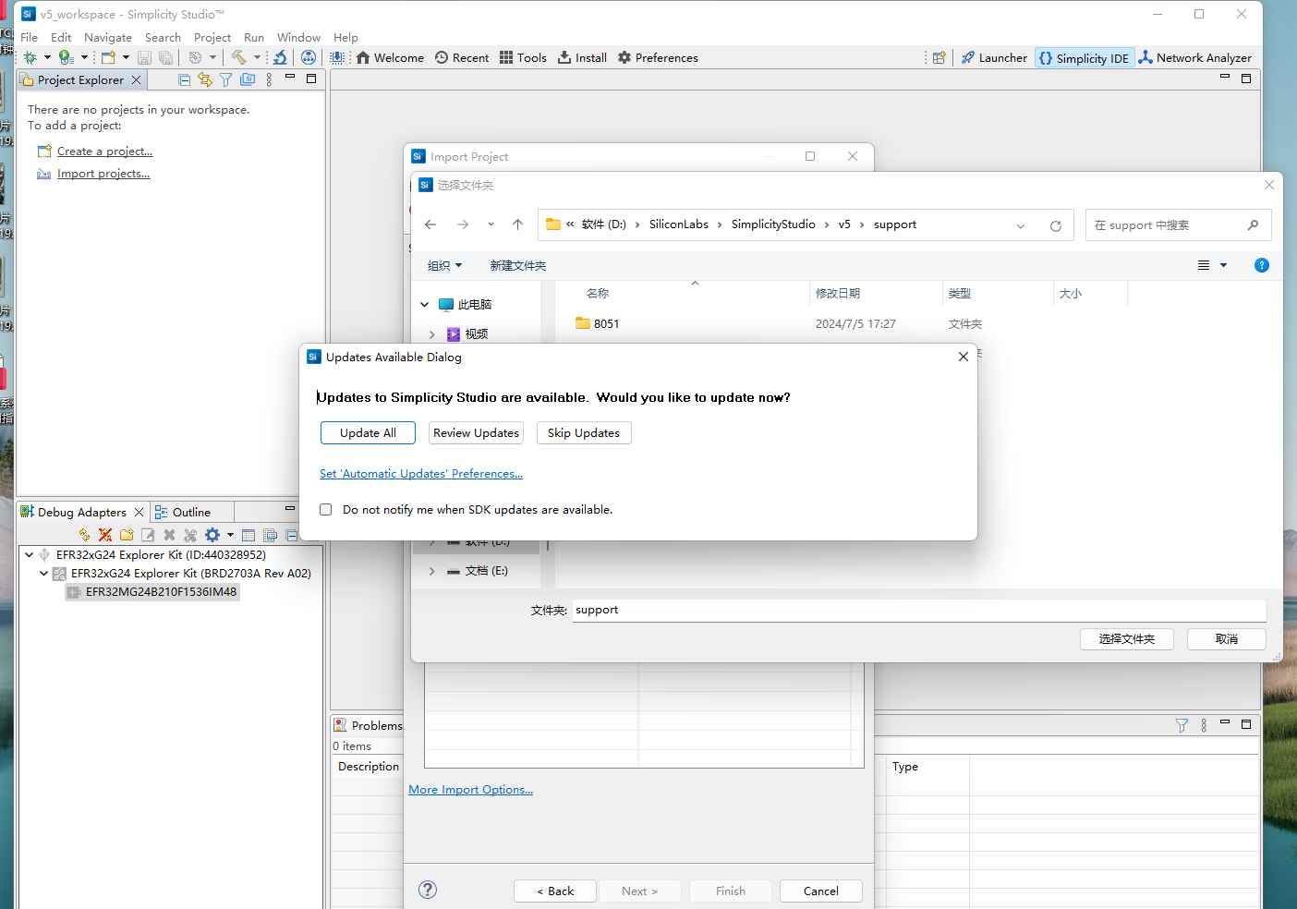This screenshot has width=1297, height=909.
Task: Refresh the Debug Adapters list
Action: [x=85, y=535]
